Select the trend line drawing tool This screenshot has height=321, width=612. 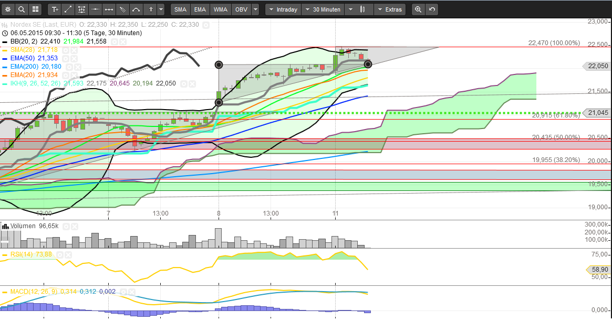point(68,9)
